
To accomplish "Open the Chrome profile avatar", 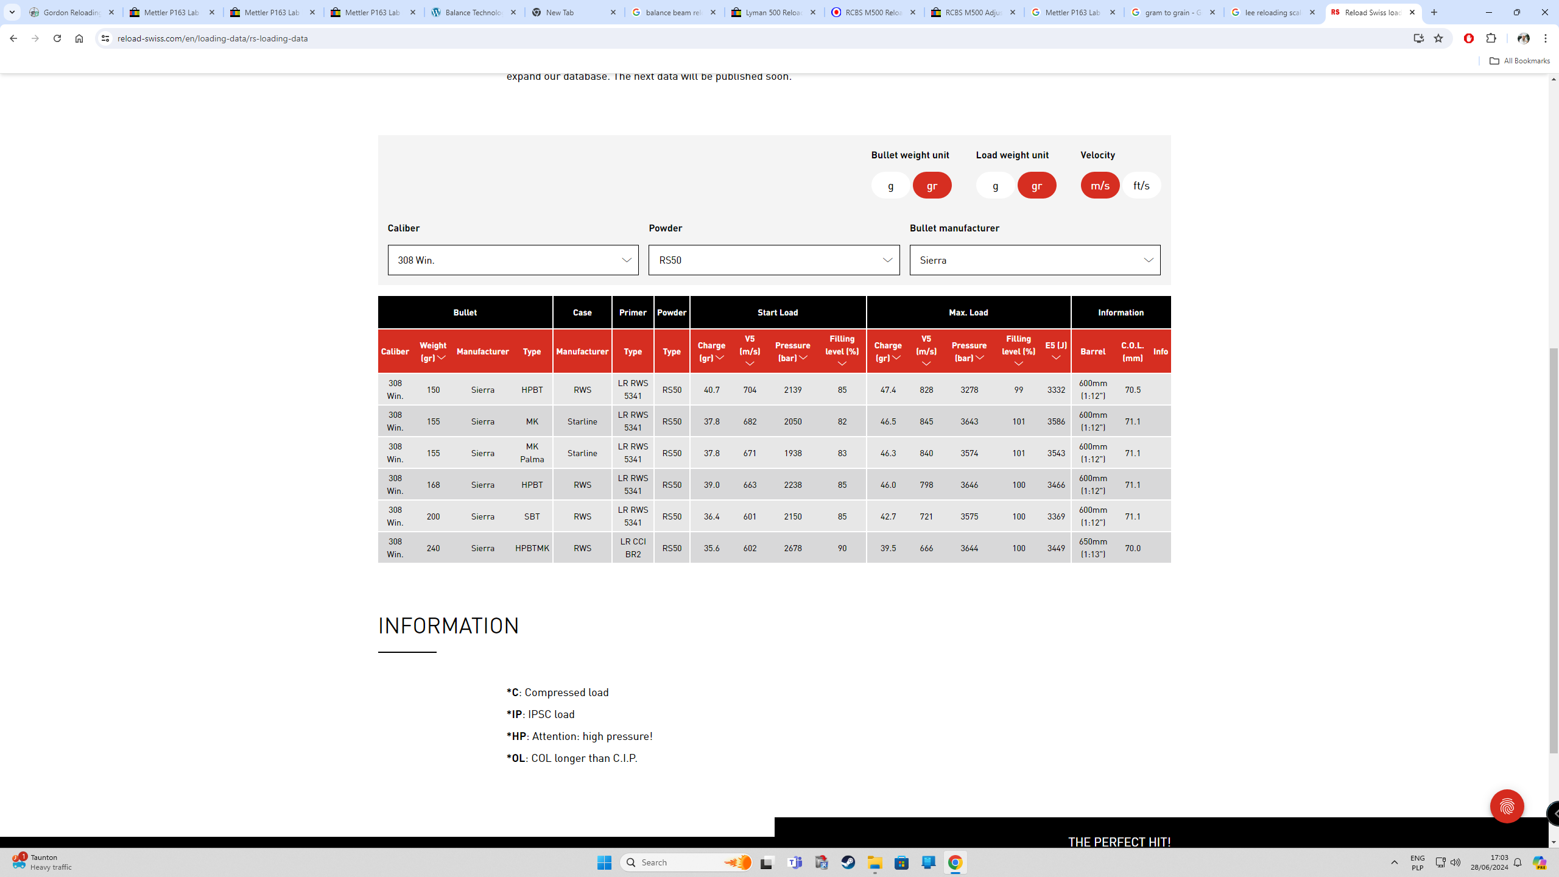I will (1524, 38).
